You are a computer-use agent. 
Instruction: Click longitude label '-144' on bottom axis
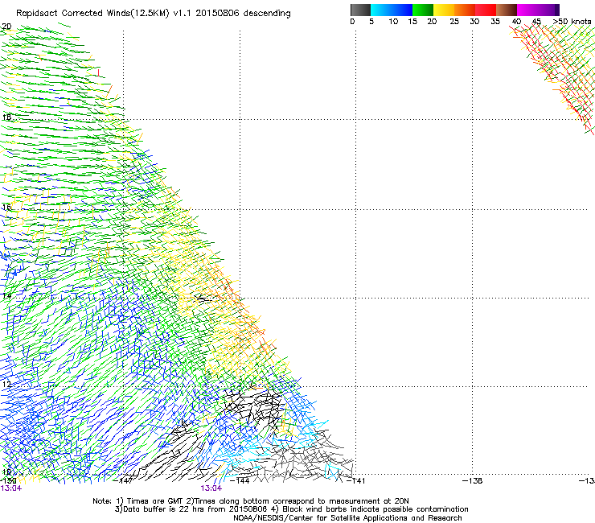[x=240, y=480]
